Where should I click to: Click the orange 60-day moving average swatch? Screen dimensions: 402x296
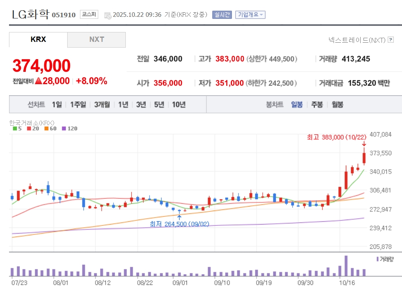coord(46,128)
